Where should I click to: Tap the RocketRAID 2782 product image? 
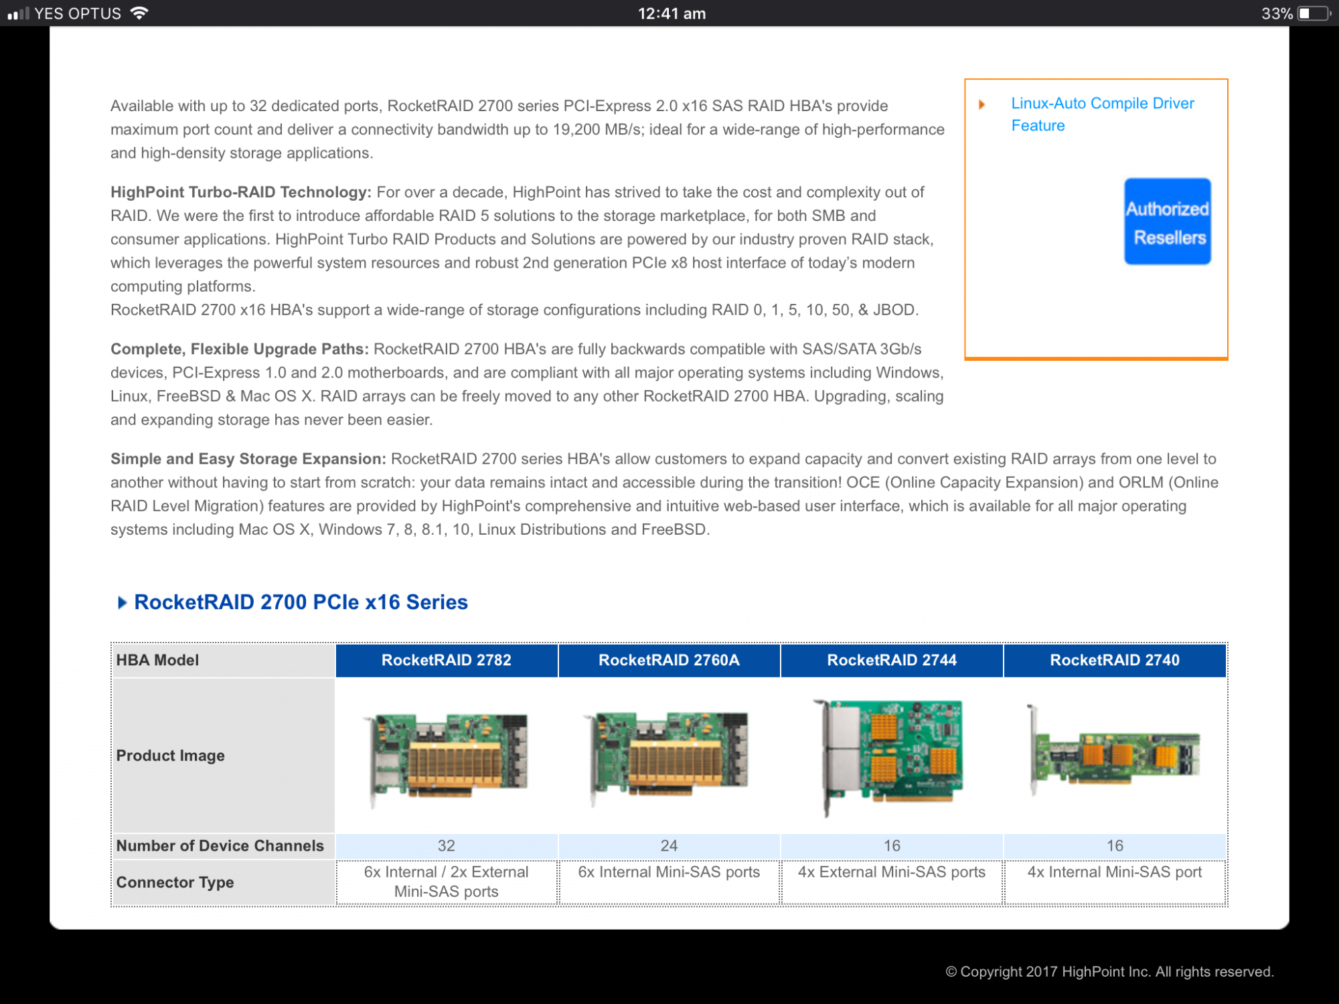click(447, 755)
